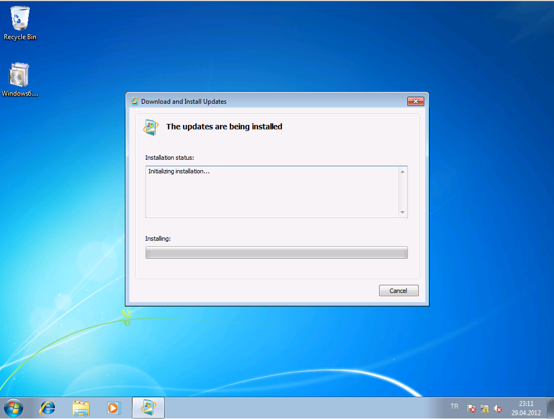
Task: Open Windows Explorer from the taskbar
Action: pyautogui.click(x=80, y=407)
